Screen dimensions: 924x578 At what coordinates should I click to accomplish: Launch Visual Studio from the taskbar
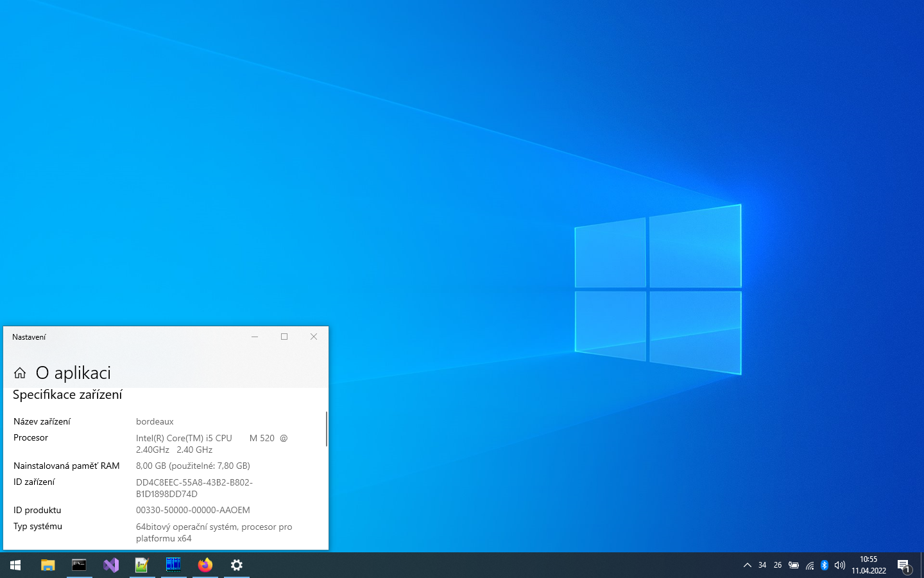pyautogui.click(x=111, y=565)
